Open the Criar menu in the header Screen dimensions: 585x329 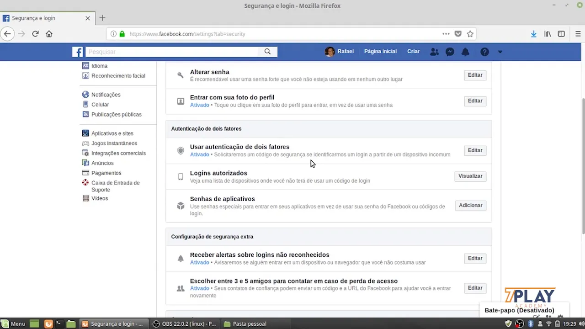(x=413, y=52)
